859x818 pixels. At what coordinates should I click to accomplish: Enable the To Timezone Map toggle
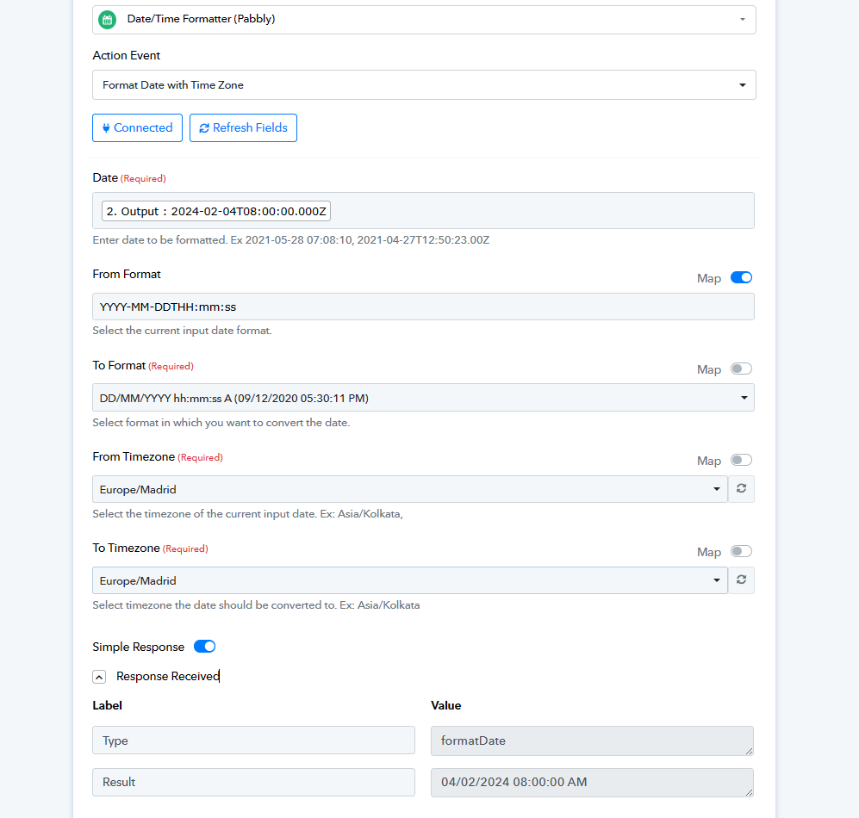pyautogui.click(x=741, y=551)
